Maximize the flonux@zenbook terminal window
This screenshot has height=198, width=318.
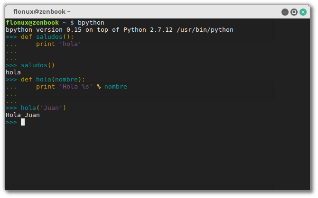[x=294, y=12]
